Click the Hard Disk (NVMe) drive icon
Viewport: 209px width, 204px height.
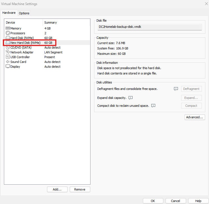click(x=8, y=38)
